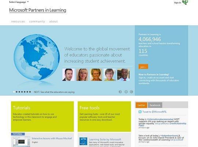The height and width of the screenshot is (147, 198).
Task: Open the #dailyedventures hashtag link
Action: tap(169, 136)
